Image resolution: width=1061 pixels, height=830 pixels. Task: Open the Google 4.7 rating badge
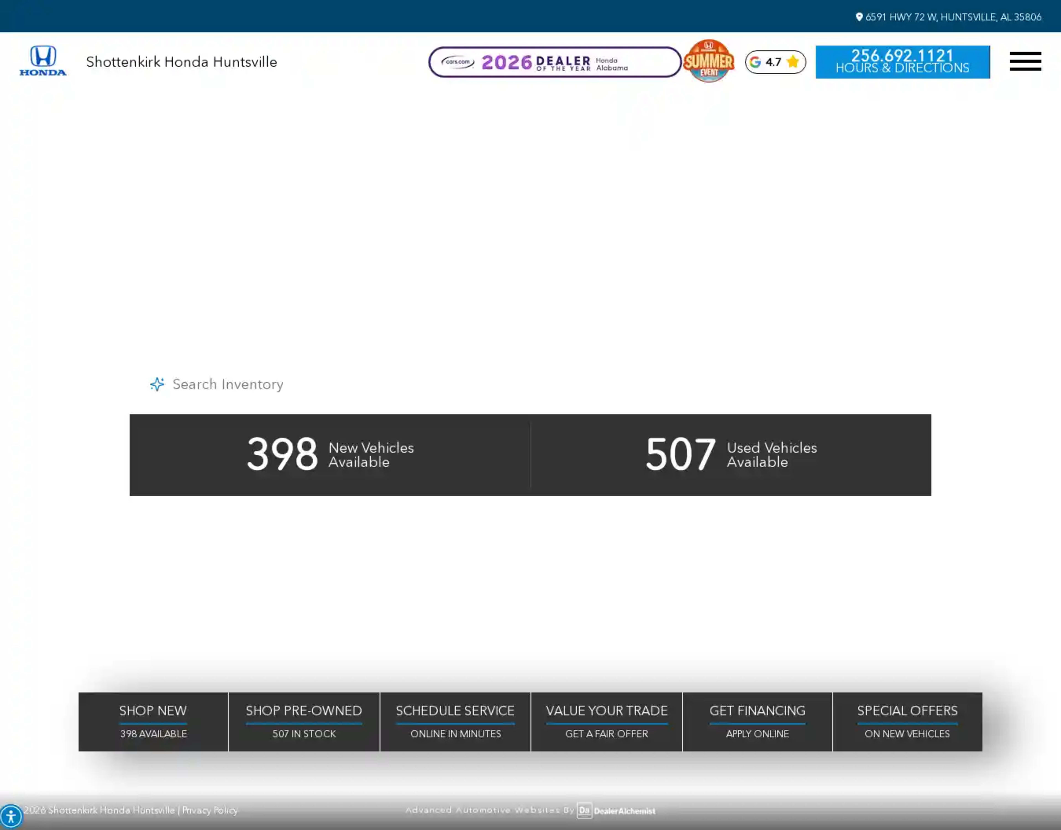pyautogui.click(x=775, y=62)
